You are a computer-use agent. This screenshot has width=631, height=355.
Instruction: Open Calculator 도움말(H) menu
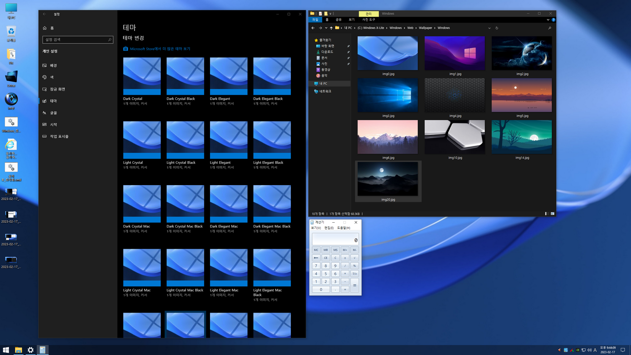344,228
